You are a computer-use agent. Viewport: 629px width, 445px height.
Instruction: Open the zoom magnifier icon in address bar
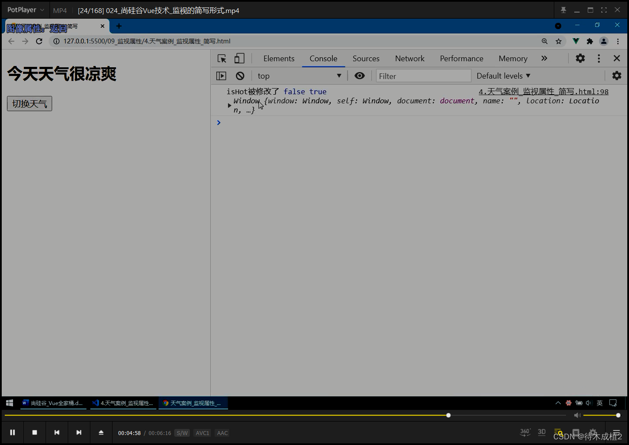point(545,41)
